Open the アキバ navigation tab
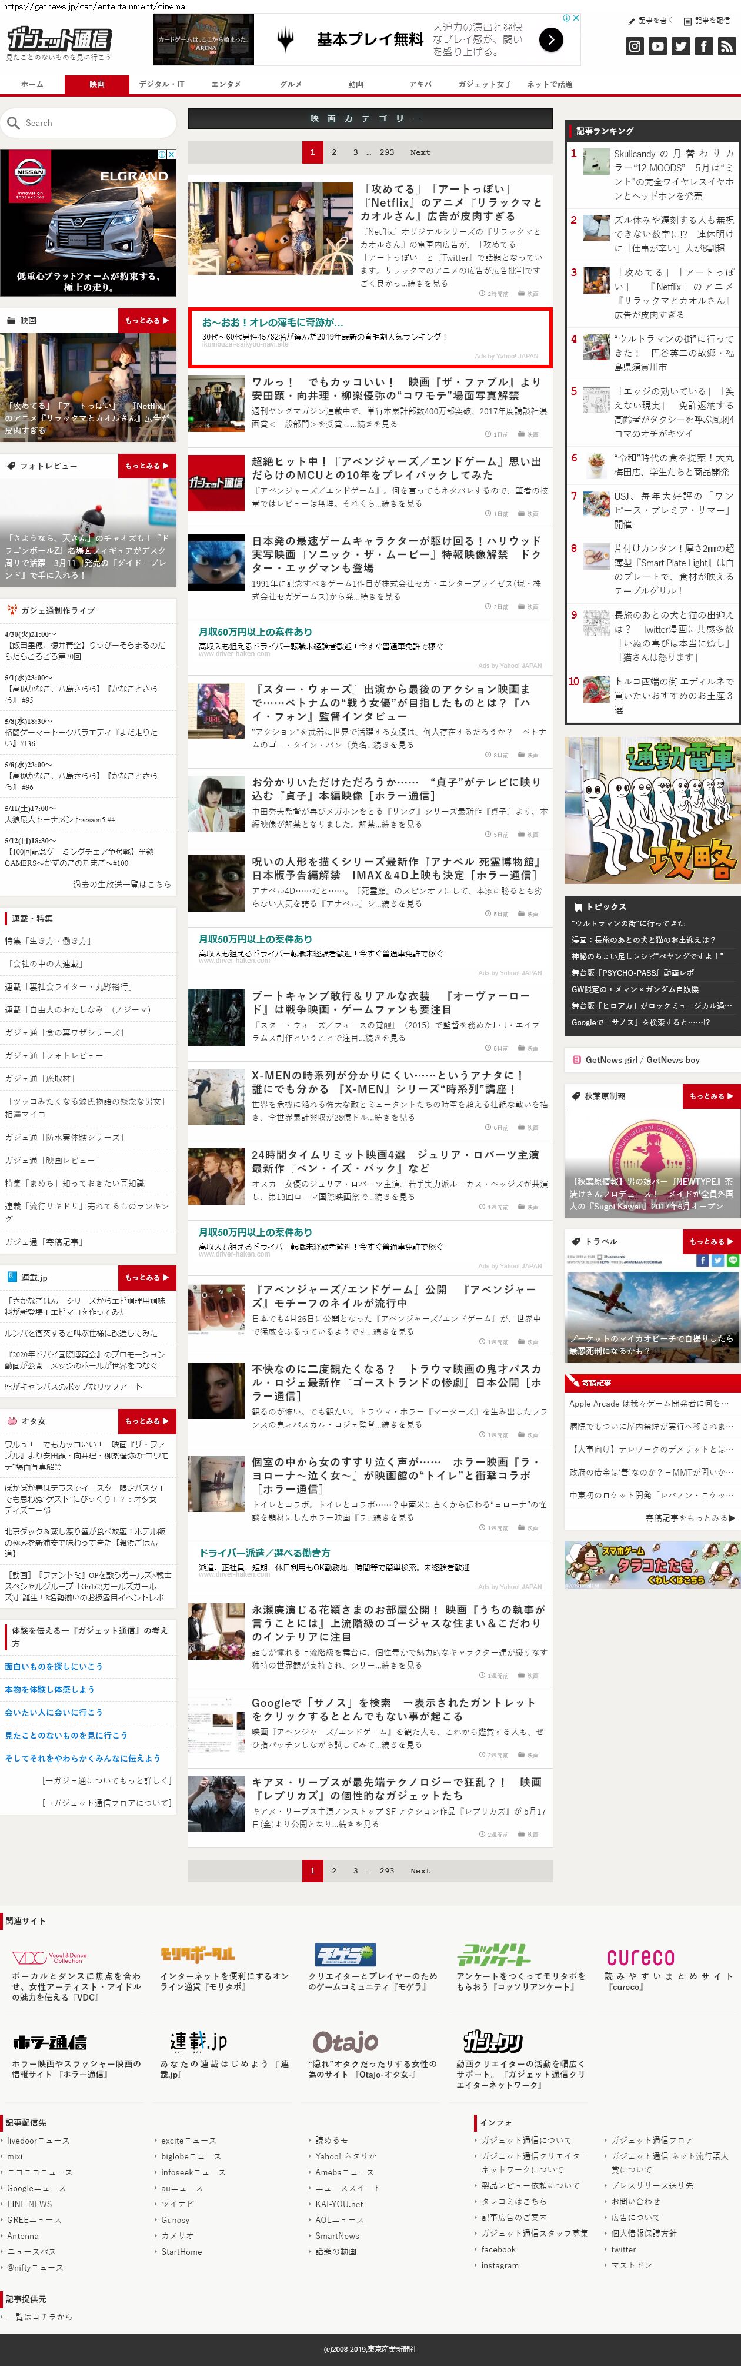Image resolution: width=741 pixels, height=2366 pixels. [x=420, y=85]
